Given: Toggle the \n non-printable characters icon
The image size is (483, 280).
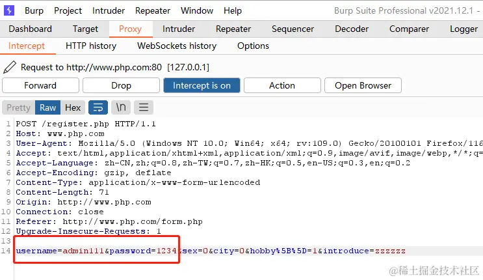Looking at the screenshot, I should coord(121,107).
